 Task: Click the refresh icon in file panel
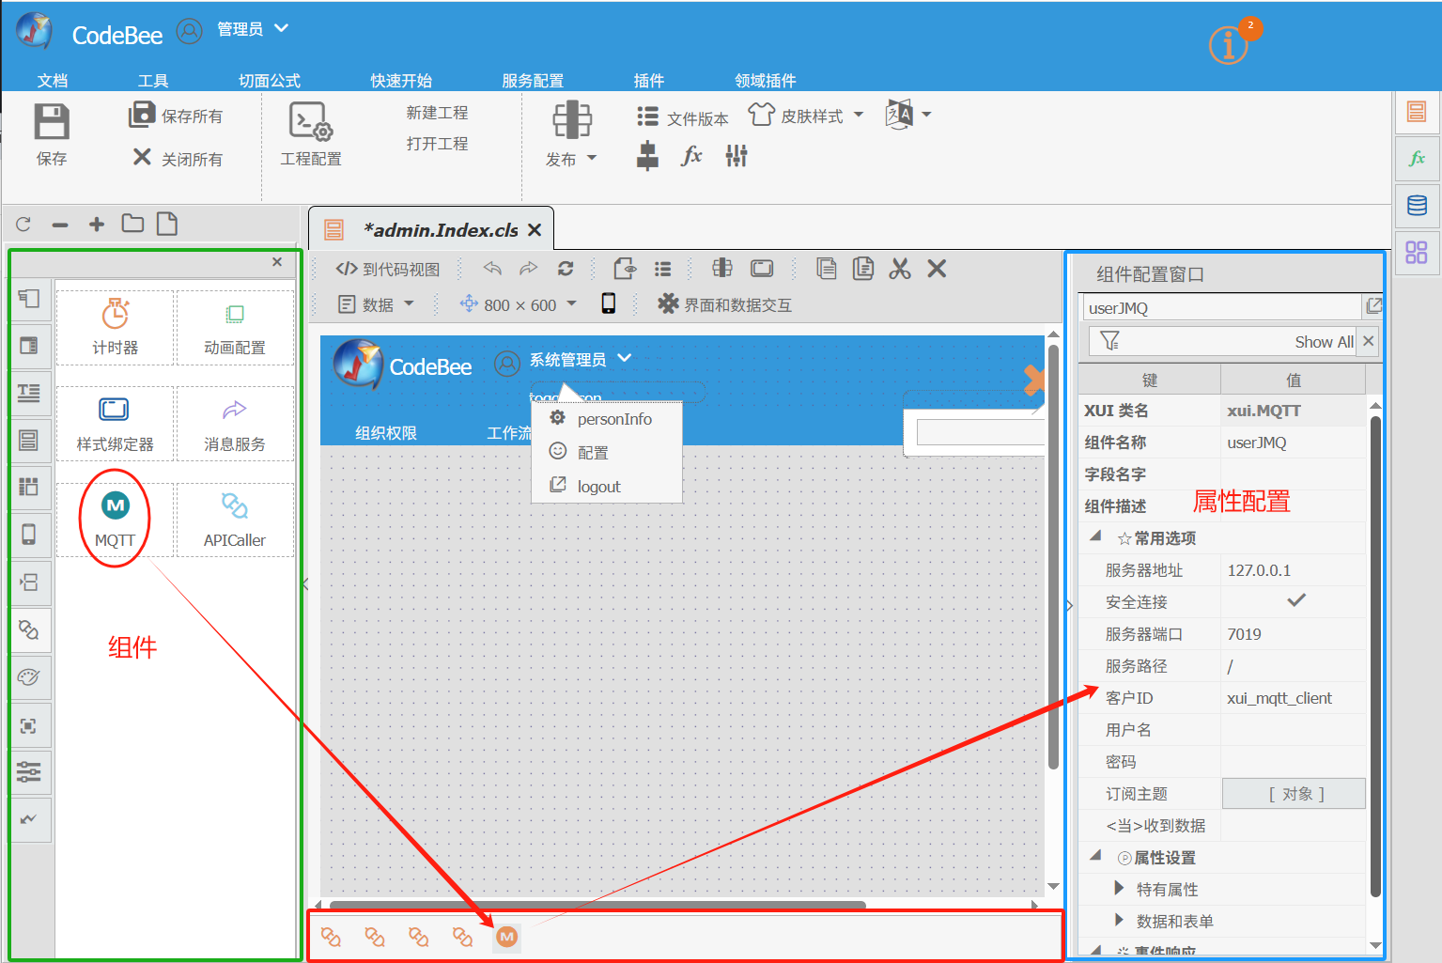pos(23,224)
